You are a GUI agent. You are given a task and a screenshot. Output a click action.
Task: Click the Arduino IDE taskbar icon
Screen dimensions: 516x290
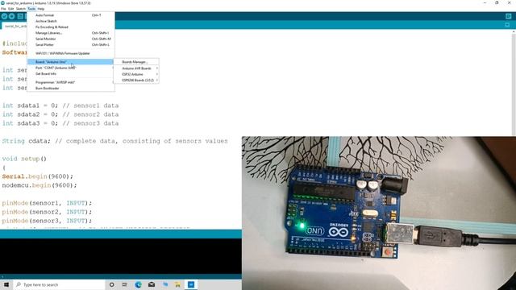click(191, 284)
